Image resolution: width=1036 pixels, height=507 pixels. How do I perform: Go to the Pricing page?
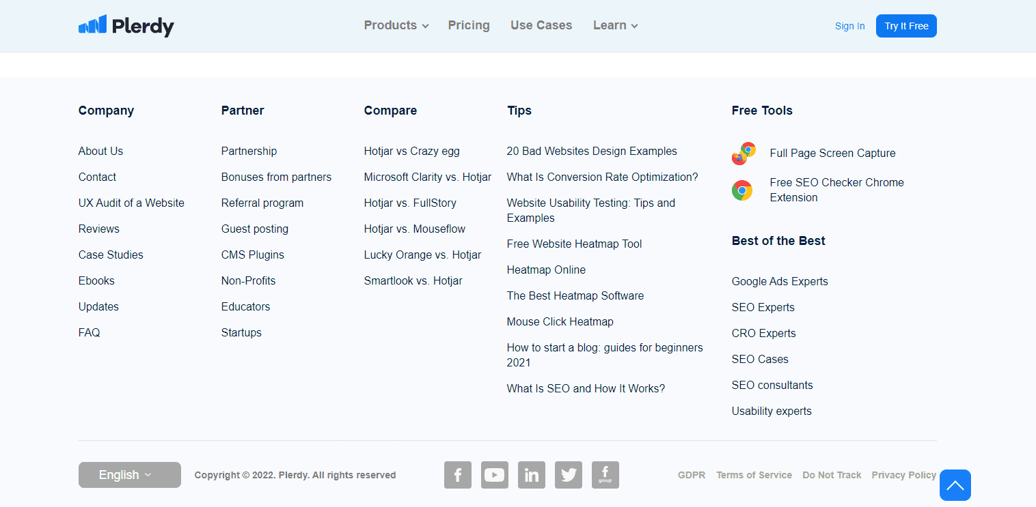pos(469,25)
